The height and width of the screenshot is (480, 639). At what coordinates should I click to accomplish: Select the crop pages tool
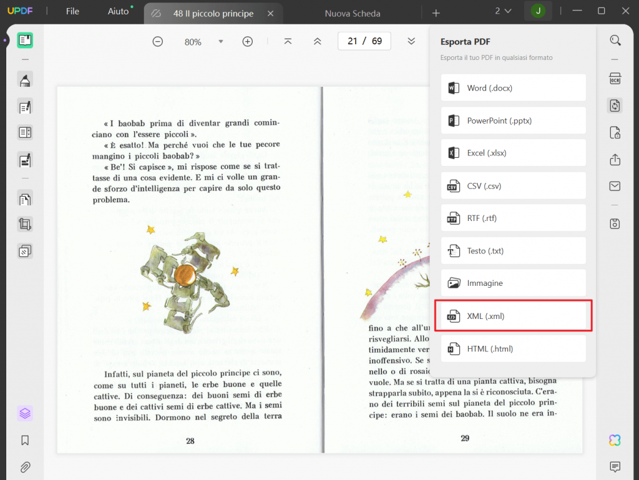pos(25,224)
